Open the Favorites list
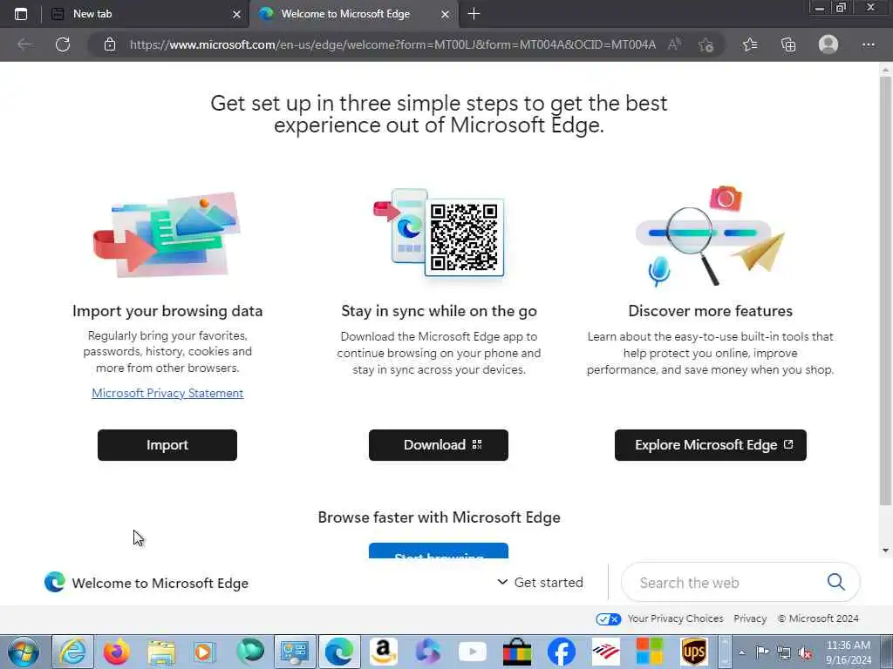The width and height of the screenshot is (893, 669). point(750,44)
